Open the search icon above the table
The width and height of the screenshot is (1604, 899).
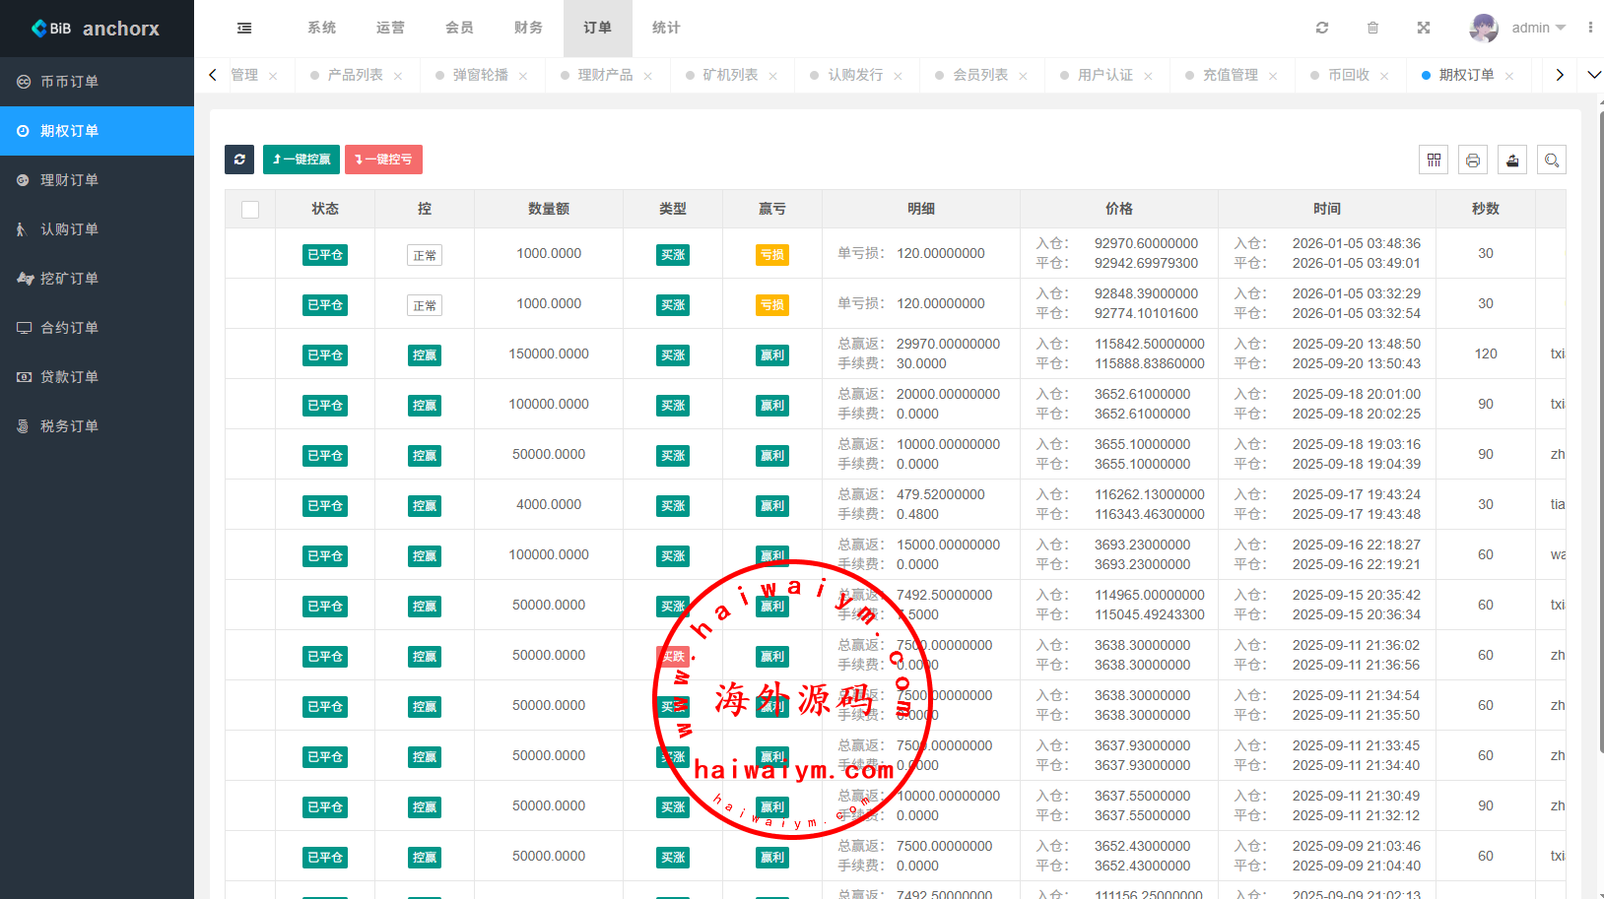(1552, 160)
